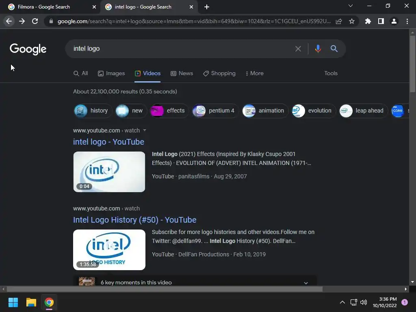Play the 0:04 intel logo thumbnail
This screenshot has width=416, height=312.
click(109, 172)
